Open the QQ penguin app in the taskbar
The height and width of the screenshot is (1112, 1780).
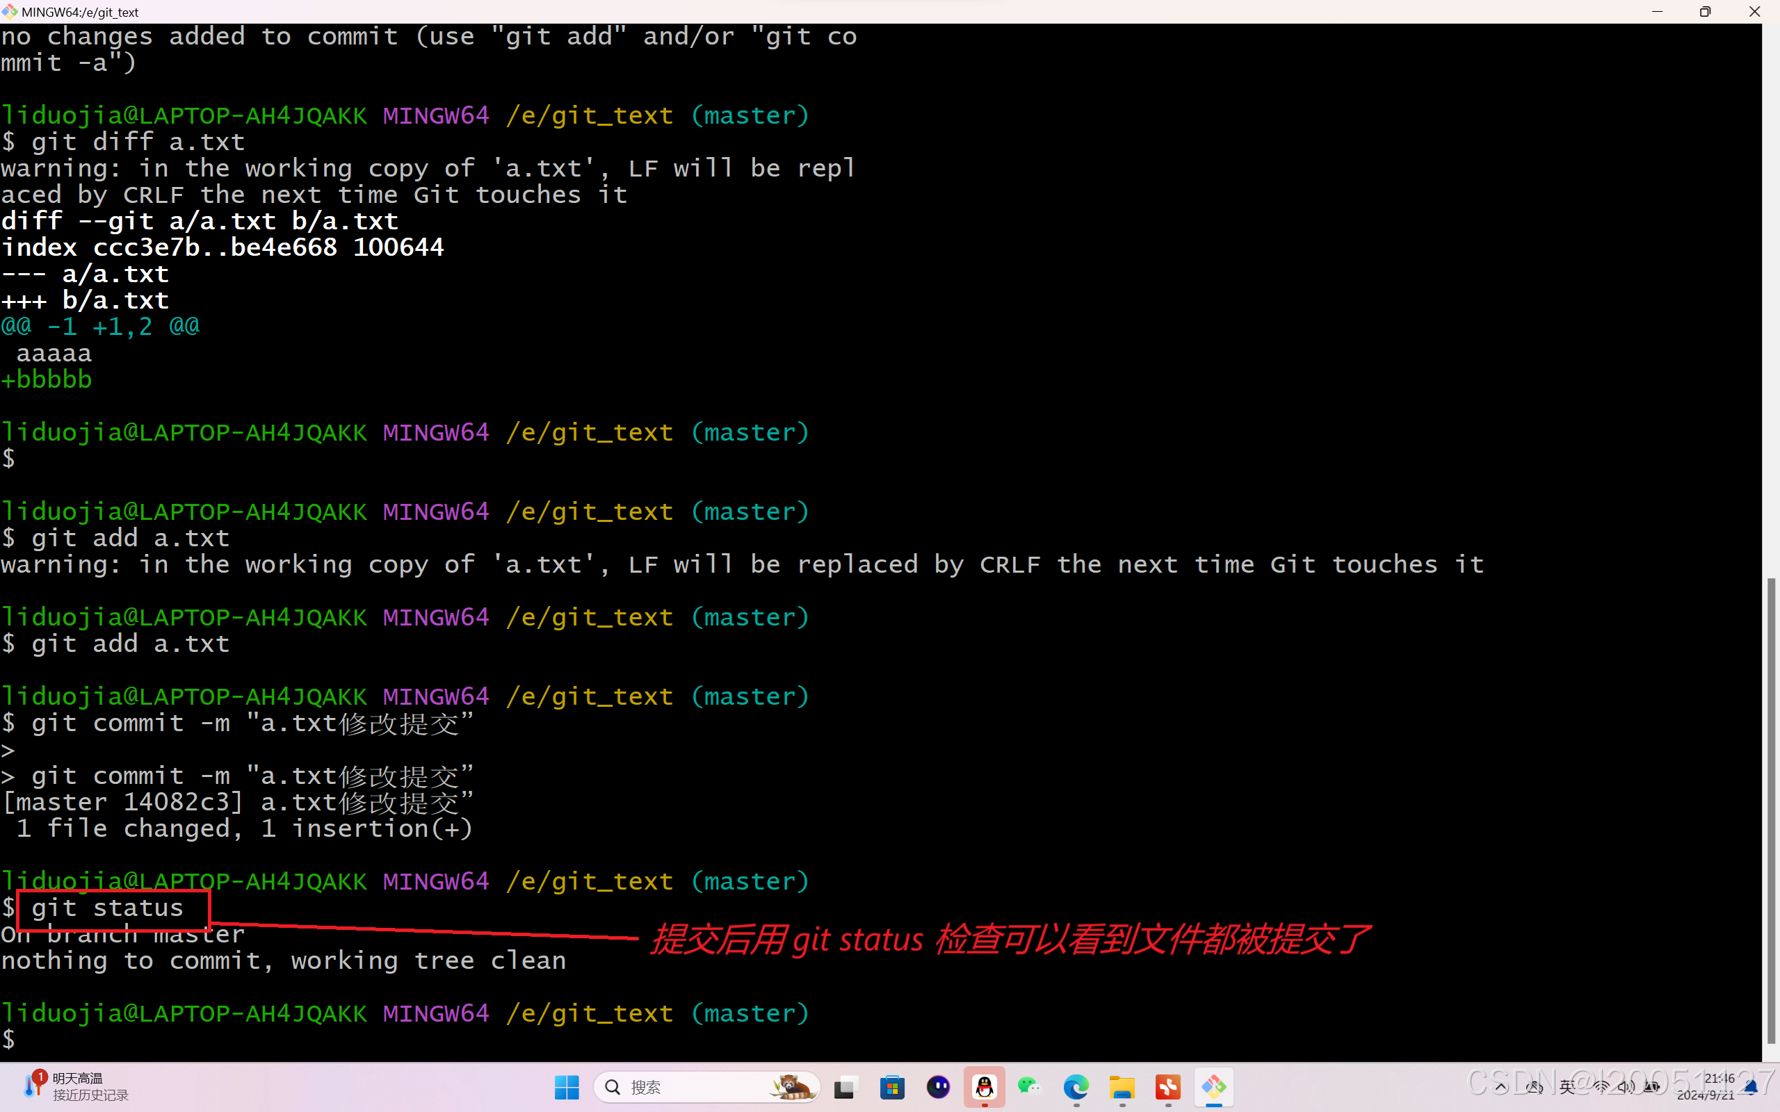[984, 1087]
